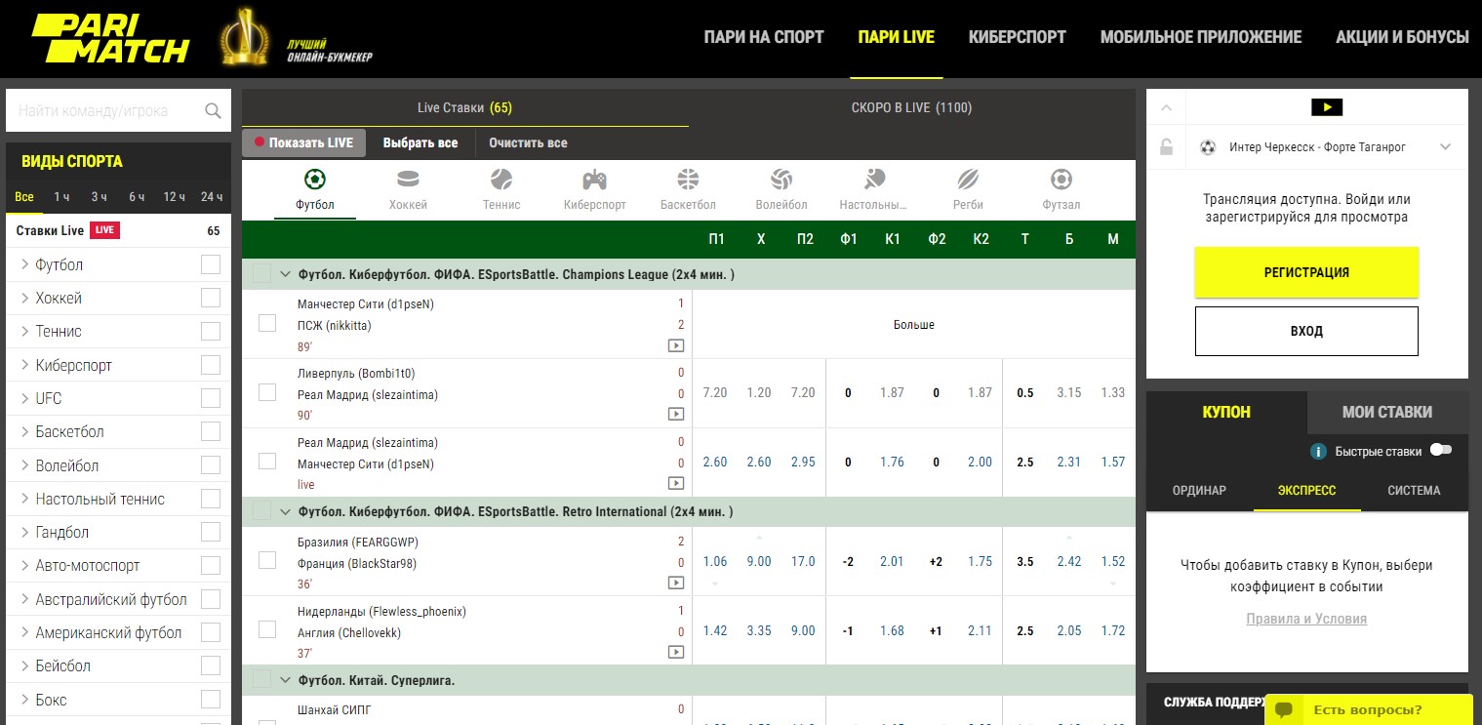This screenshot has width=1482, height=725.
Task: Click the yellow play icon in broadcast panel
Action: tap(1327, 107)
